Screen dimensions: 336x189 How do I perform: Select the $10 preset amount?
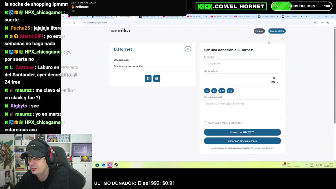click(222, 91)
